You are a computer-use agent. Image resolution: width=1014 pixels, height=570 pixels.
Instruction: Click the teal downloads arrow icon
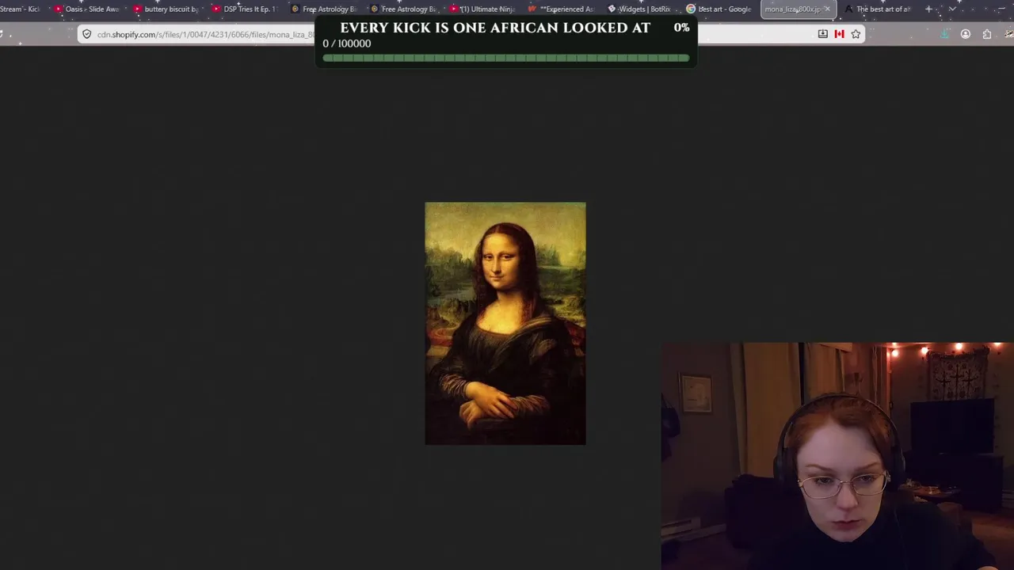pos(944,34)
